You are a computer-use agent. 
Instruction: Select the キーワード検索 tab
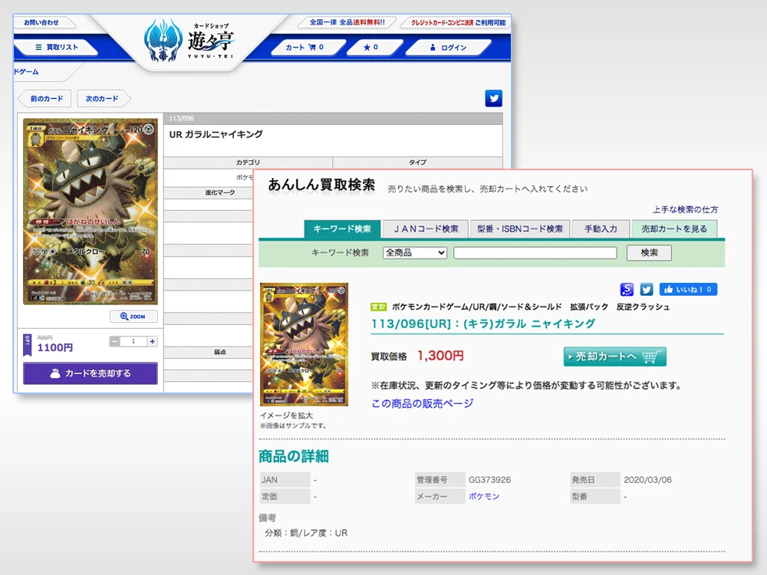[x=342, y=228]
